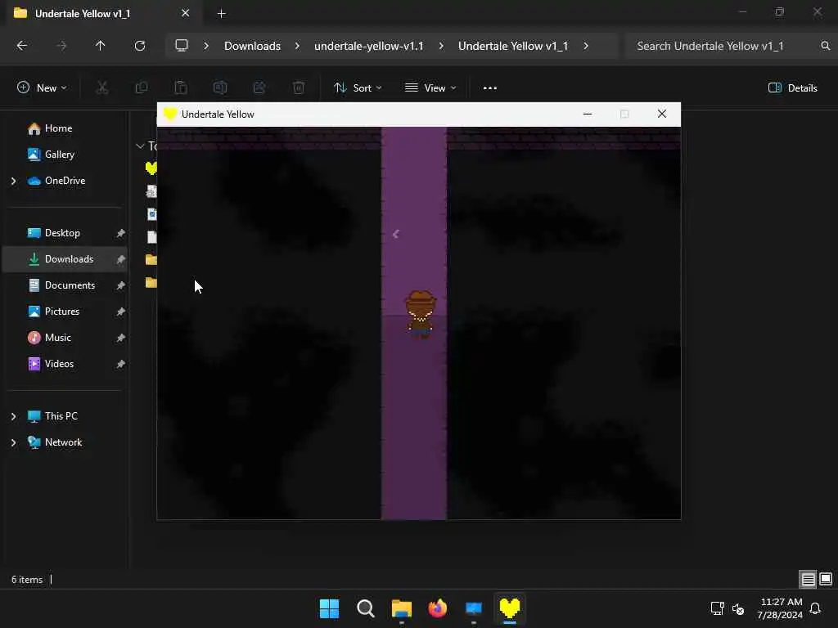838x628 pixels.
Task: Open the pinned Videos folder
Action: click(59, 364)
